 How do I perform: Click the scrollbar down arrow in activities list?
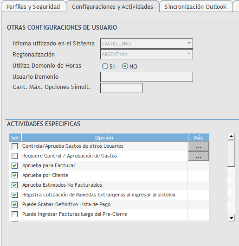coord(231,218)
